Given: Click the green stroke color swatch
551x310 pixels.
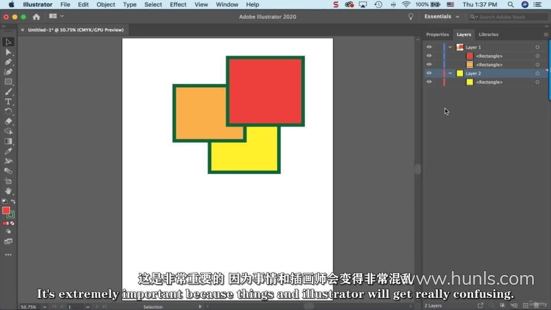Looking at the screenshot, I should coord(11,215).
